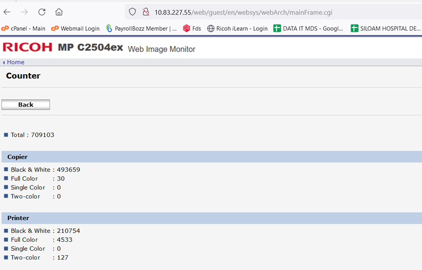Click the Webmail Login bookmark favicon
Viewport: 422px width, 270px height.
(55, 28)
